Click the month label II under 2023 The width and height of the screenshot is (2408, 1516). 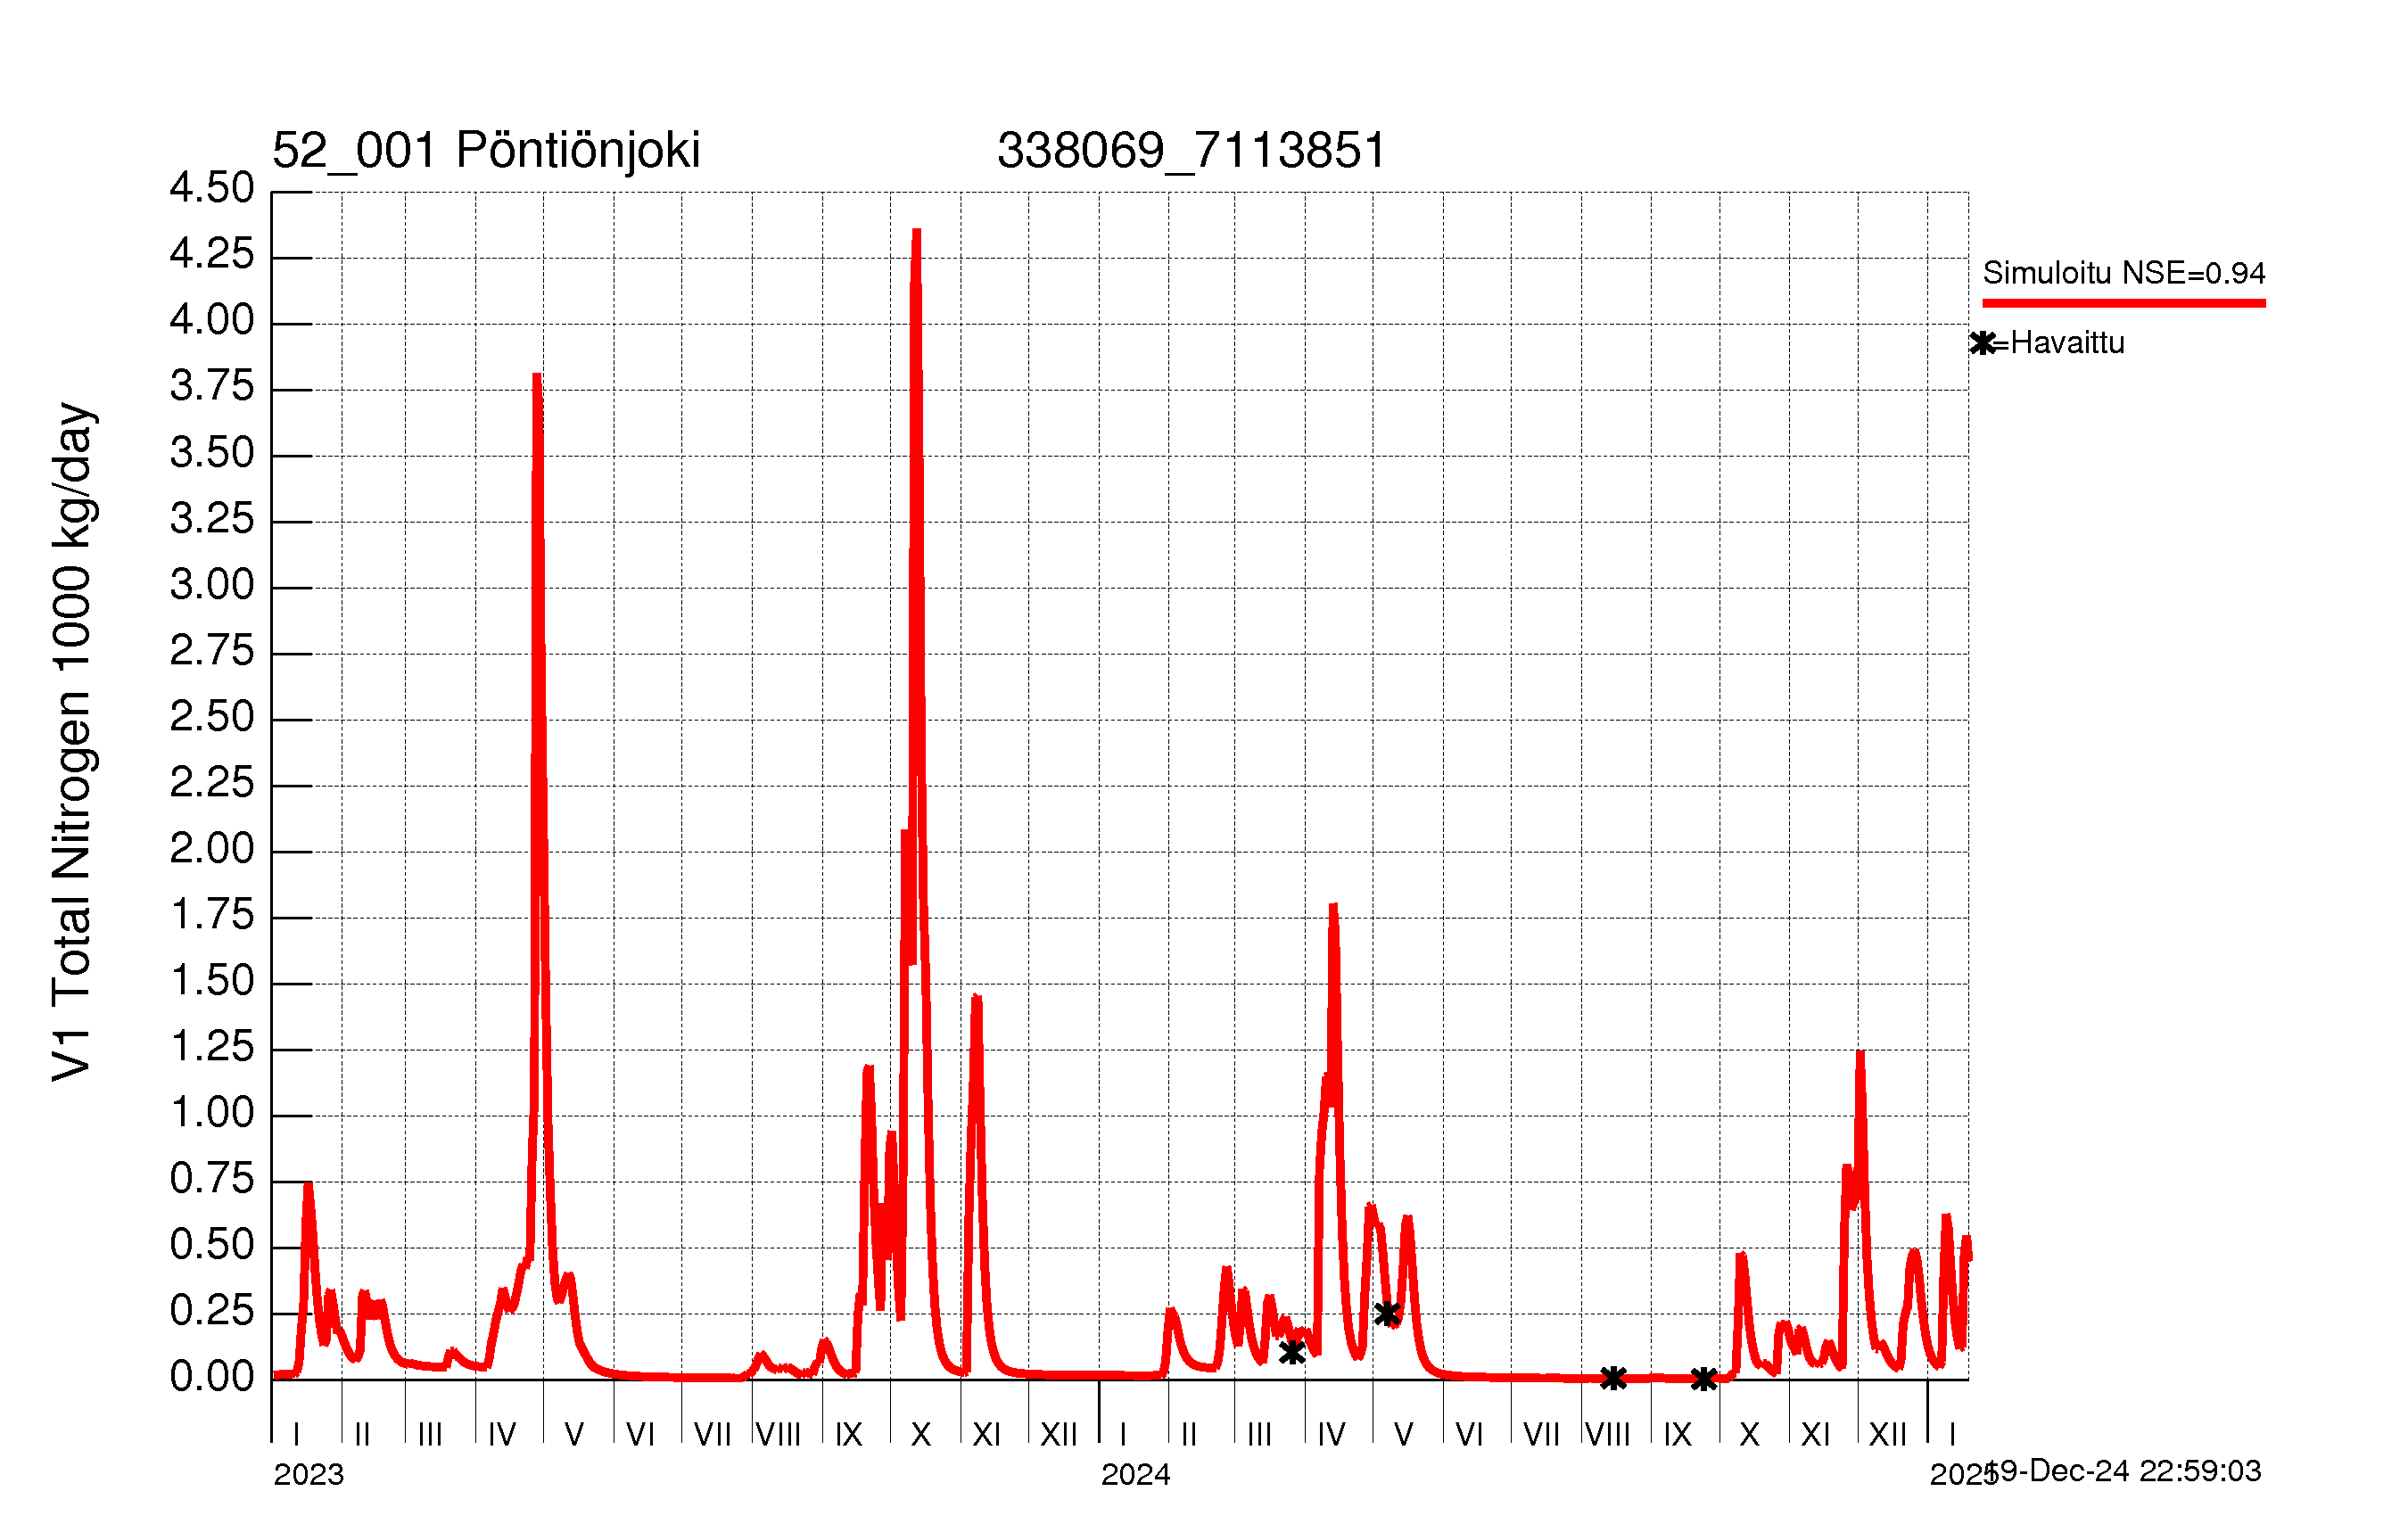(x=362, y=1435)
